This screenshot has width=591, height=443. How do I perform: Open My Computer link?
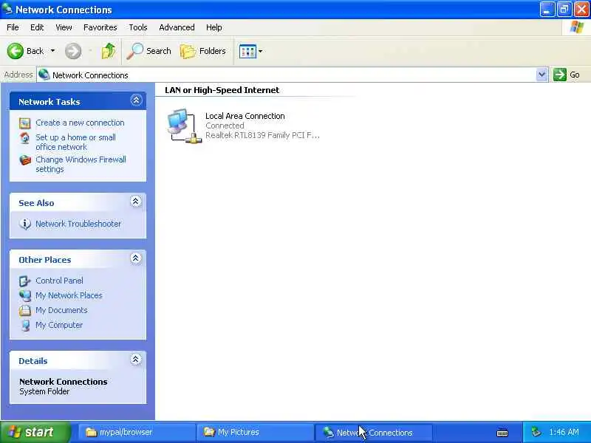coord(59,325)
